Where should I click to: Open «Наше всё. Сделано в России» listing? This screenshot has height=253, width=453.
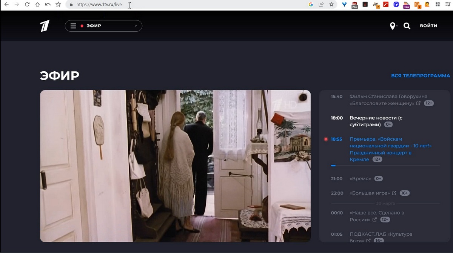pos(377,216)
